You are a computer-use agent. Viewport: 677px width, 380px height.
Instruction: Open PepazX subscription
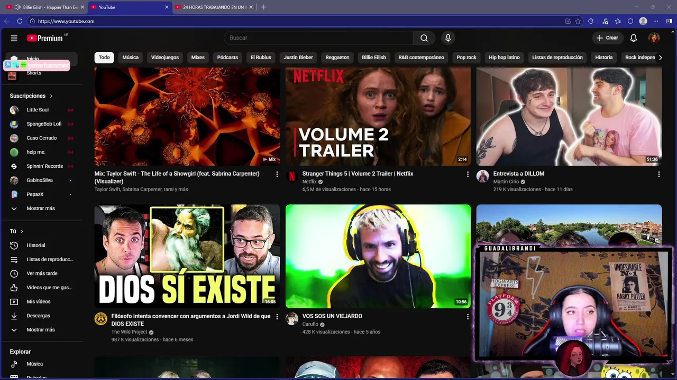[41, 194]
